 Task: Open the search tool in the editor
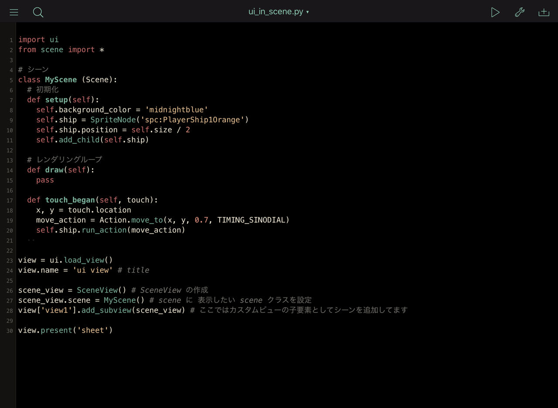38,12
